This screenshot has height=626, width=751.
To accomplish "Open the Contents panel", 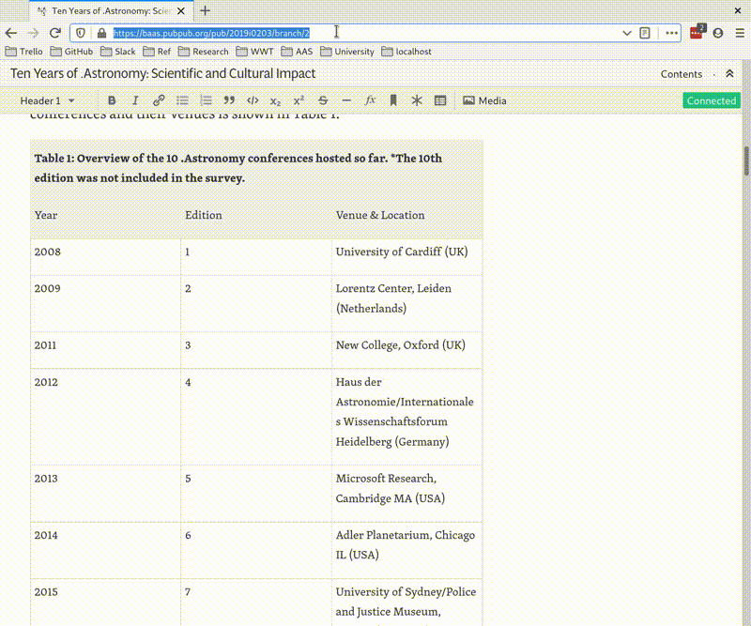I will point(682,73).
